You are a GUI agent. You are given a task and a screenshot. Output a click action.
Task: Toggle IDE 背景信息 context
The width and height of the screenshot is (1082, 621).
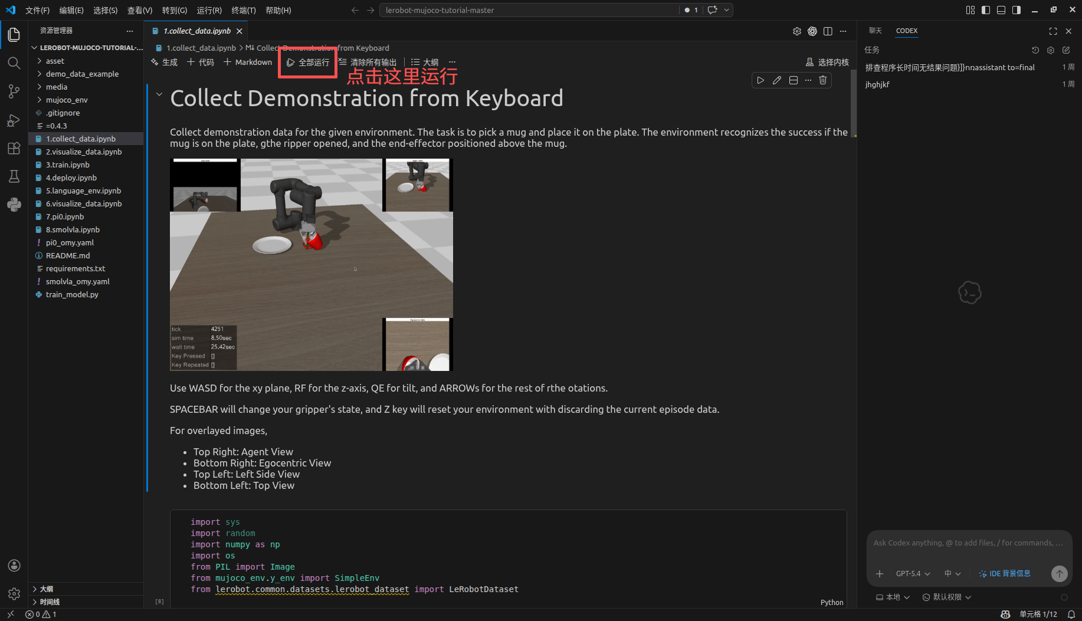point(1005,573)
